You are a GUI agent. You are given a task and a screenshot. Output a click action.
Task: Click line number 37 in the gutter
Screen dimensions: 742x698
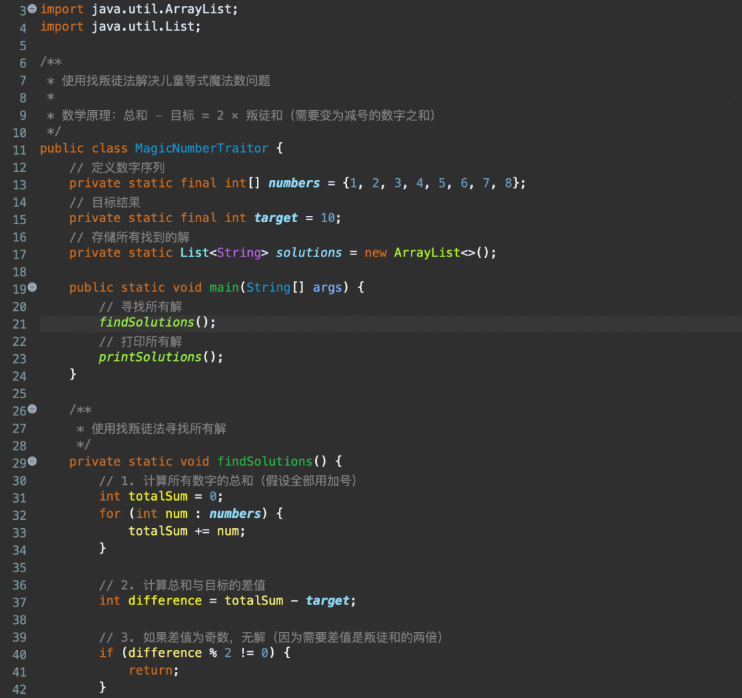(x=19, y=603)
